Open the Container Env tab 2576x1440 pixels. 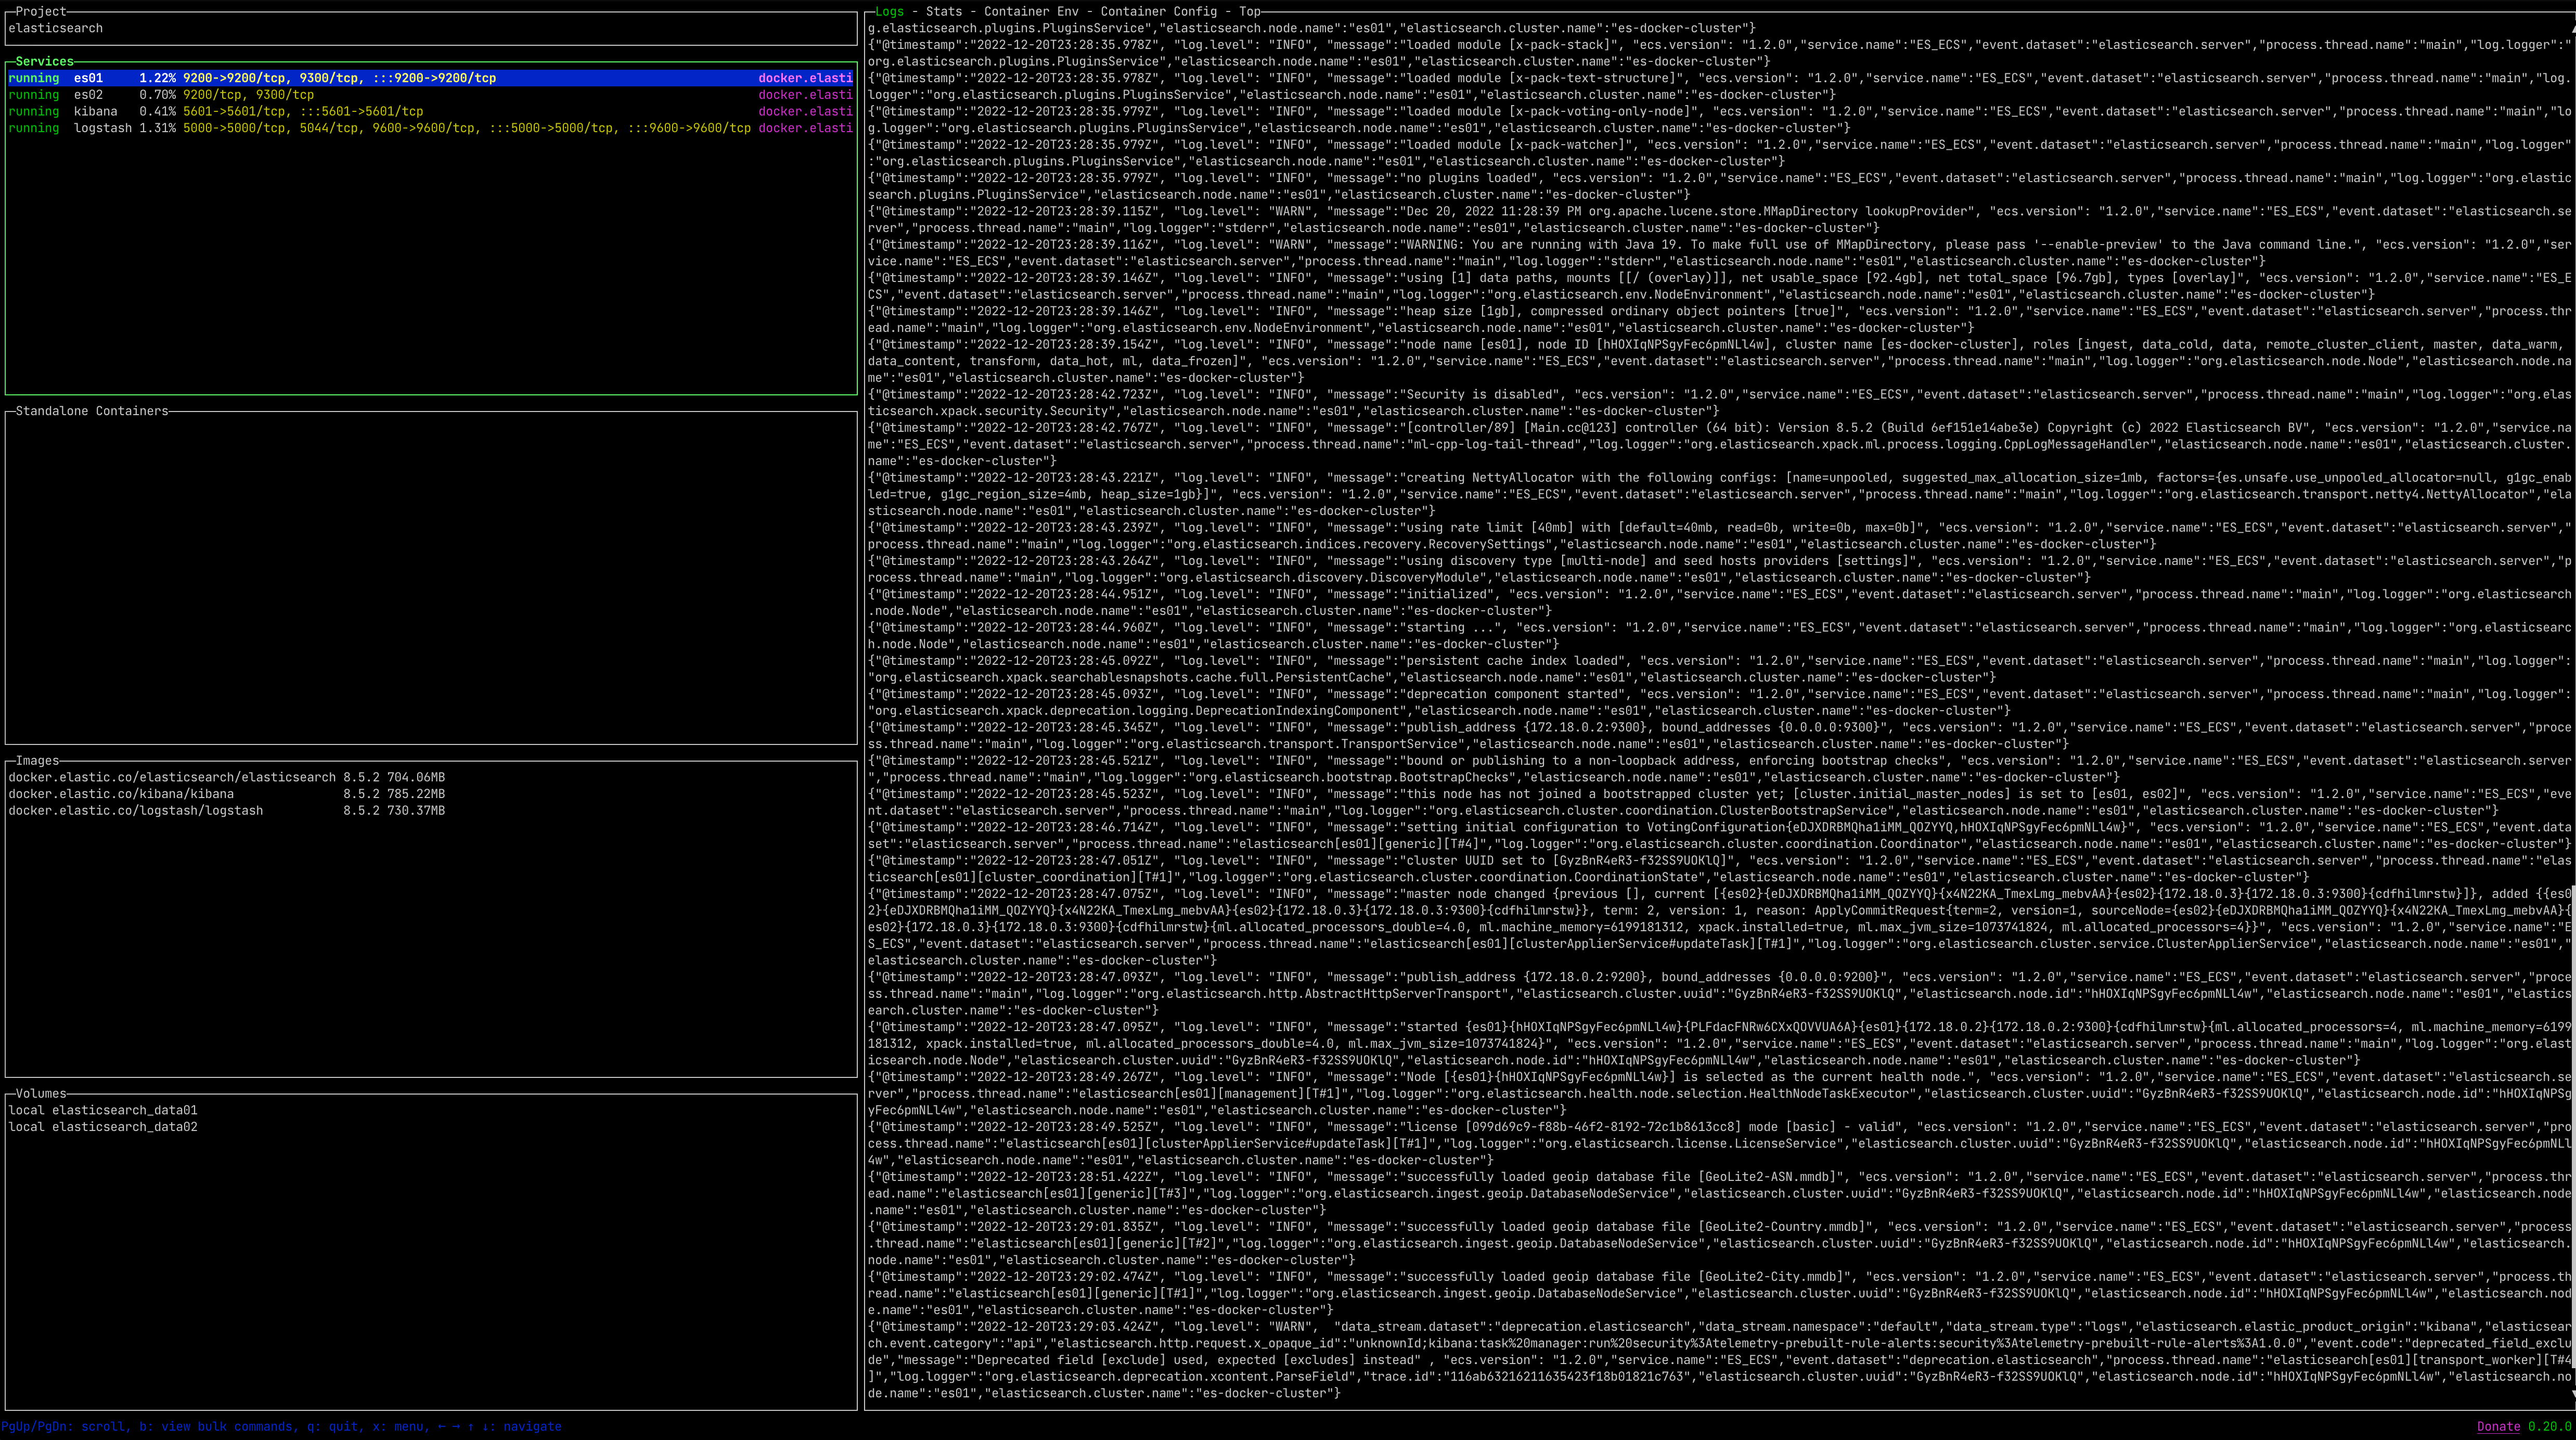pyautogui.click(x=1031, y=11)
